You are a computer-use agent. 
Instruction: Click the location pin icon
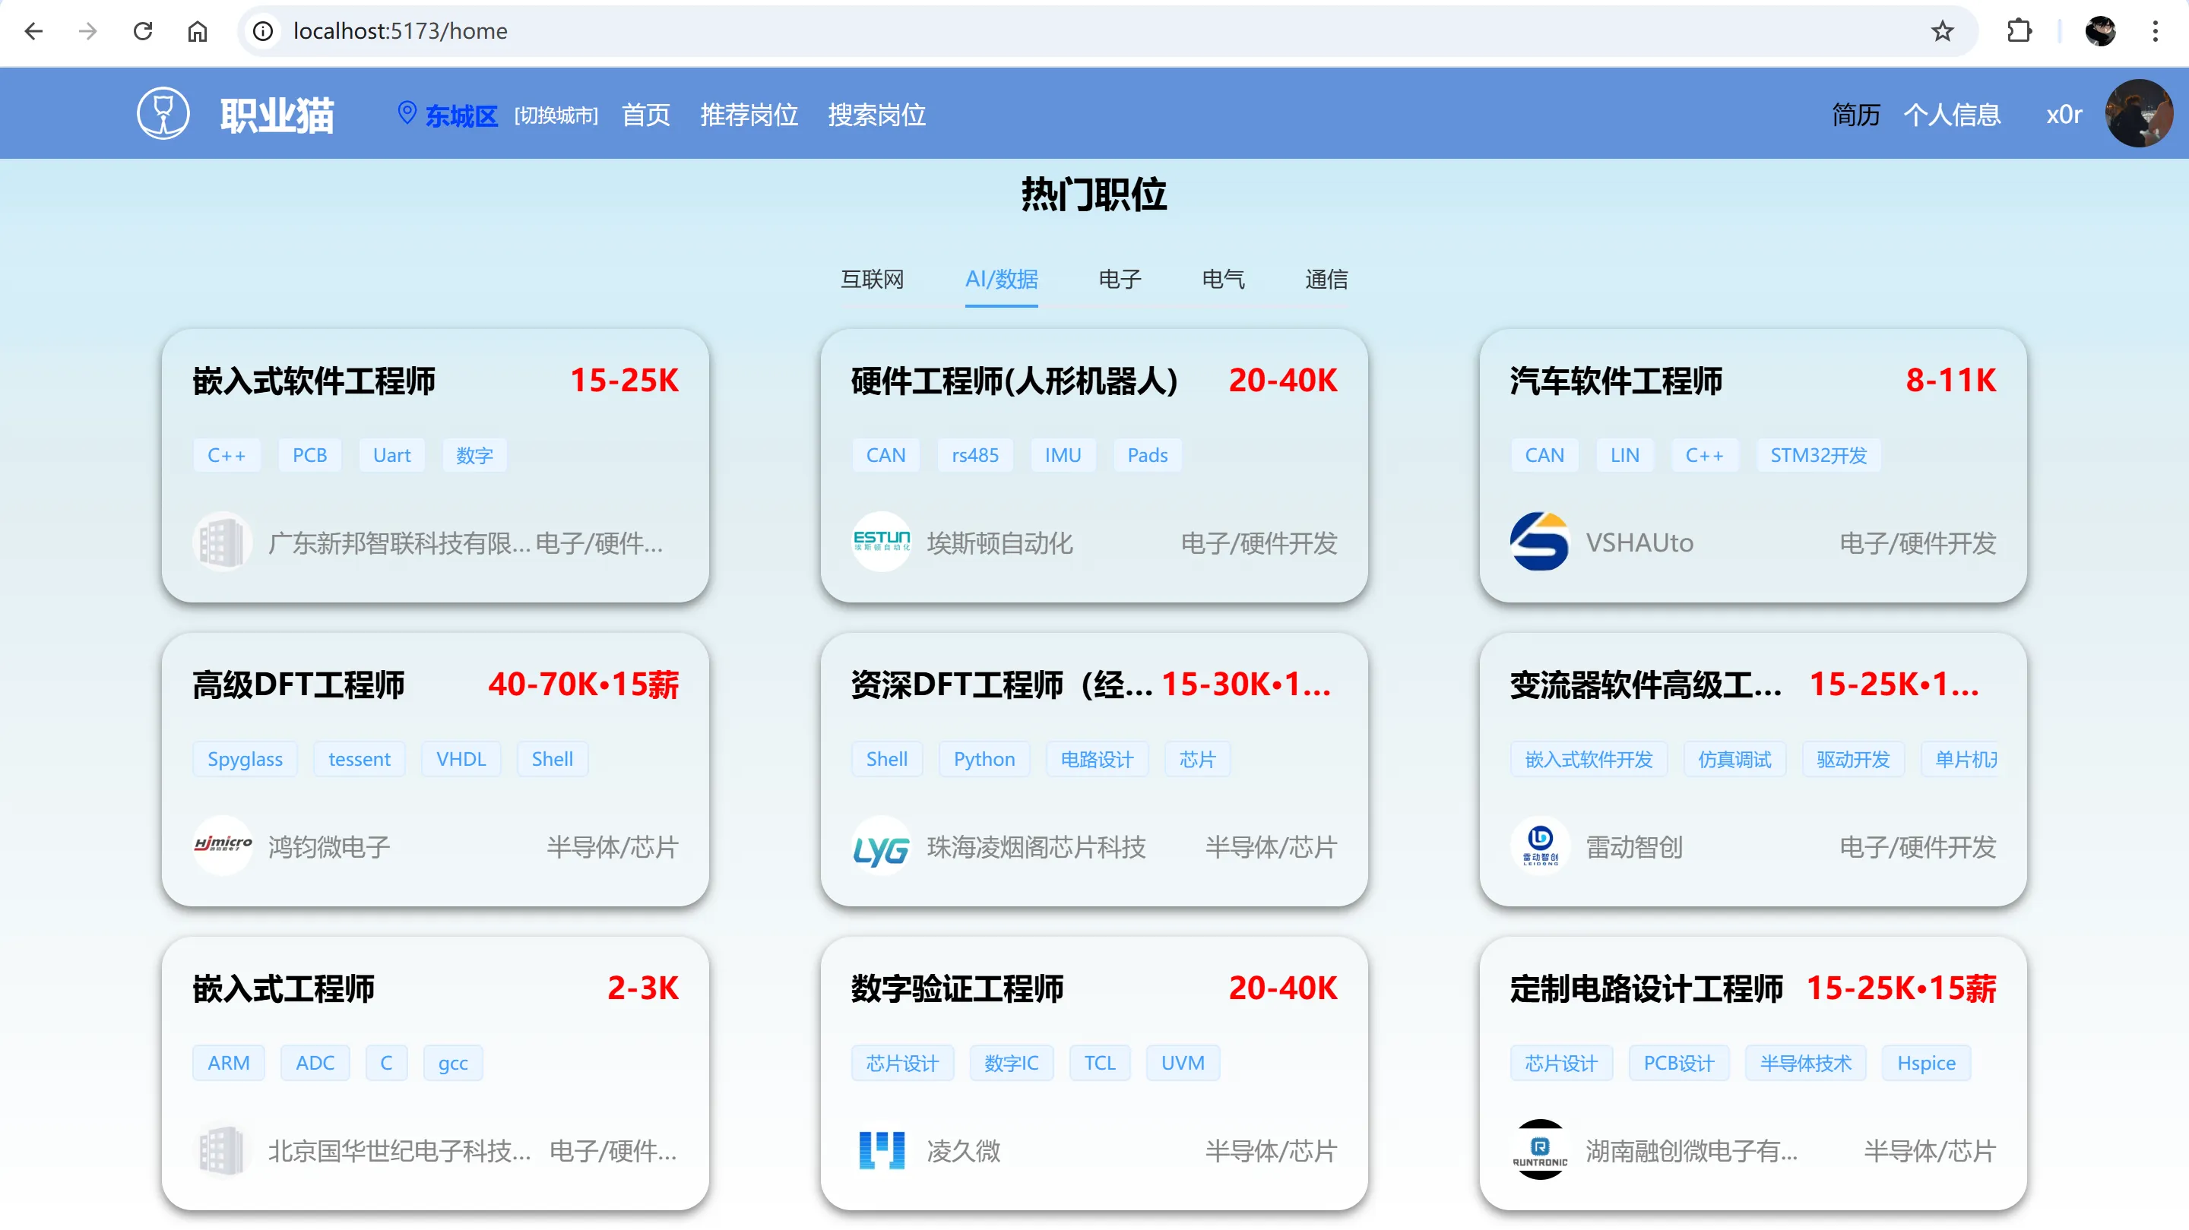pyautogui.click(x=407, y=112)
